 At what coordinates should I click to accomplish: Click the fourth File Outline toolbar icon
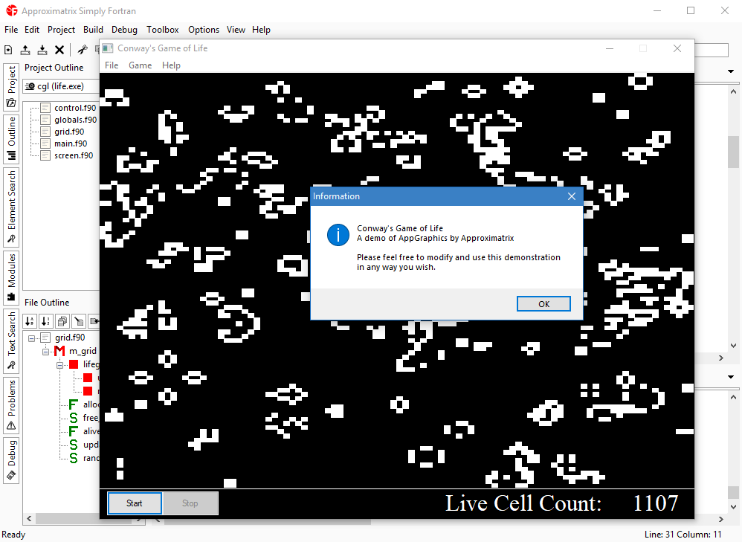point(79,321)
